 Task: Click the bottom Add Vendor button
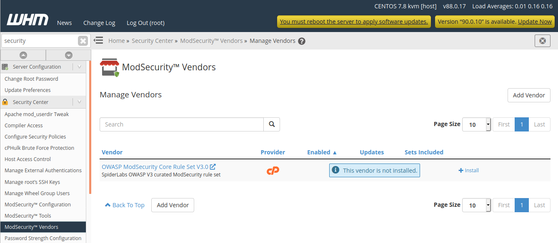point(173,205)
